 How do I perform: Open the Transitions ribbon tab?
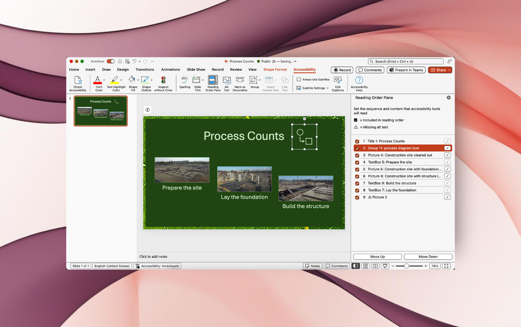(145, 69)
